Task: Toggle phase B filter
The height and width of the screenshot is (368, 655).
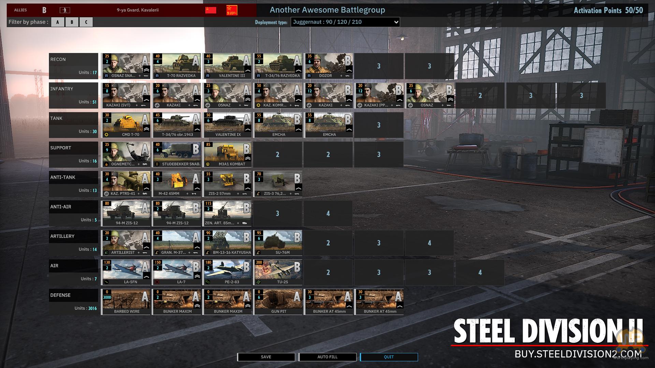Action: point(72,22)
